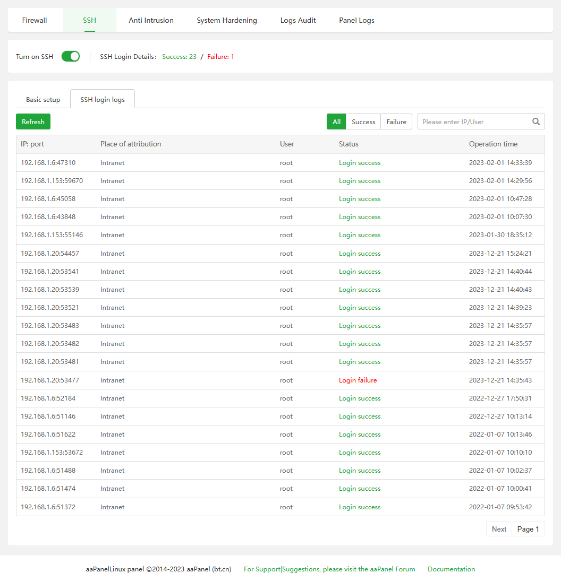Go to Next page of logs

pyautogui.click(x=499, y=529)
